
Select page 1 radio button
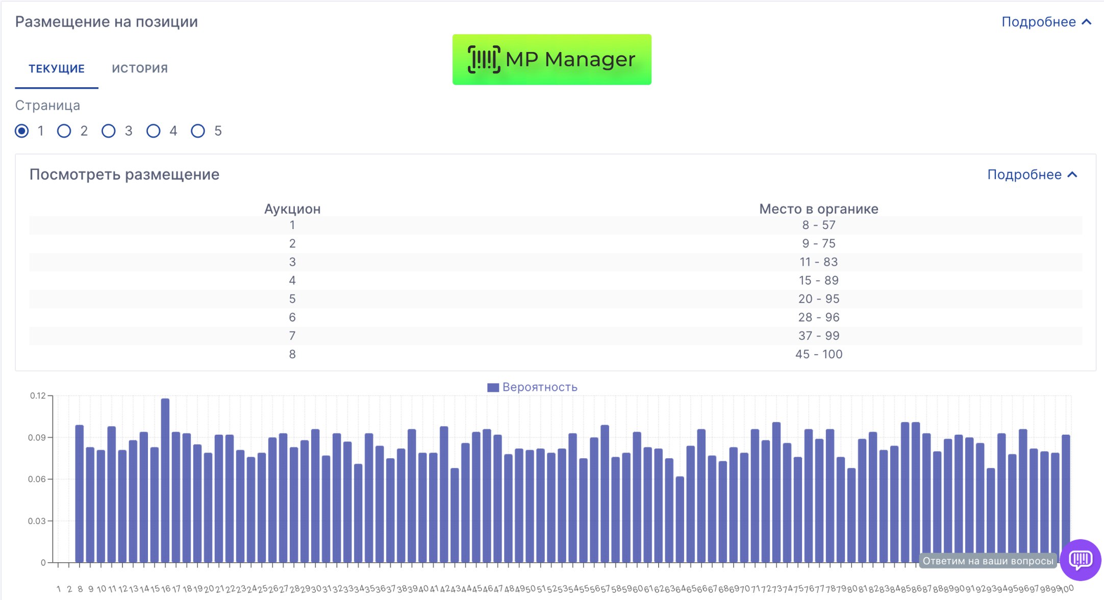click(x=22, y=131)
